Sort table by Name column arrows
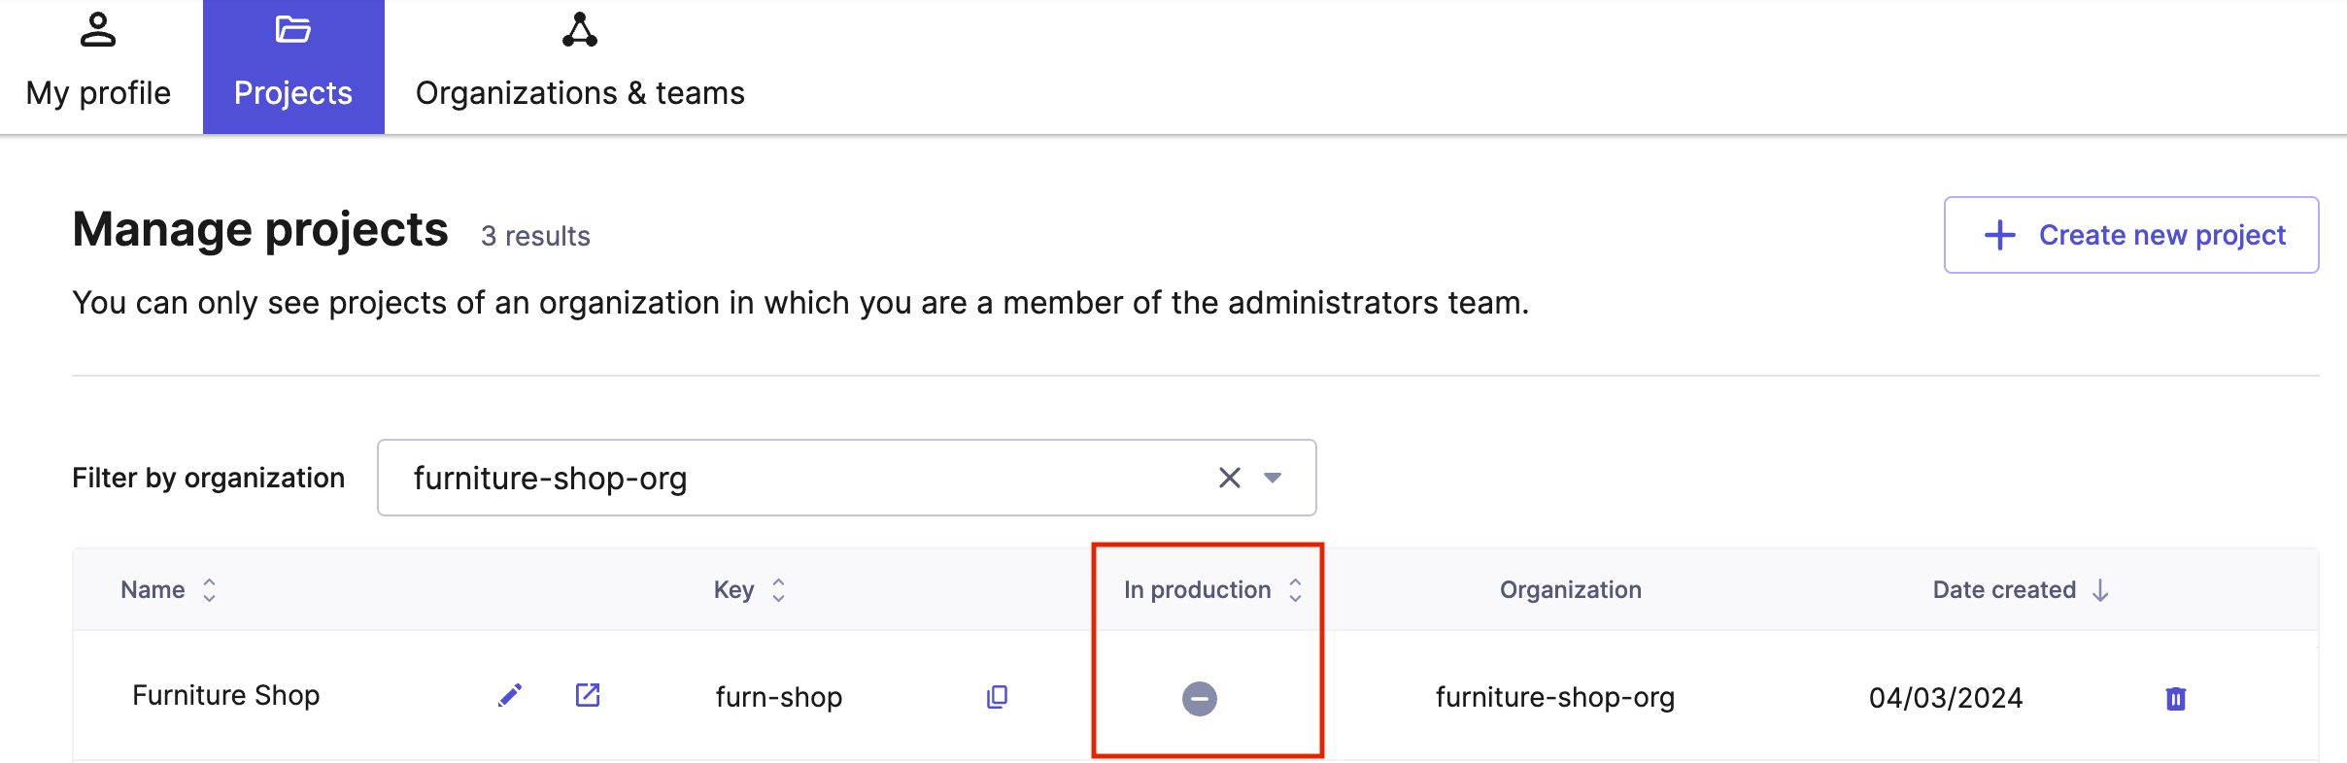 [209, 590]
